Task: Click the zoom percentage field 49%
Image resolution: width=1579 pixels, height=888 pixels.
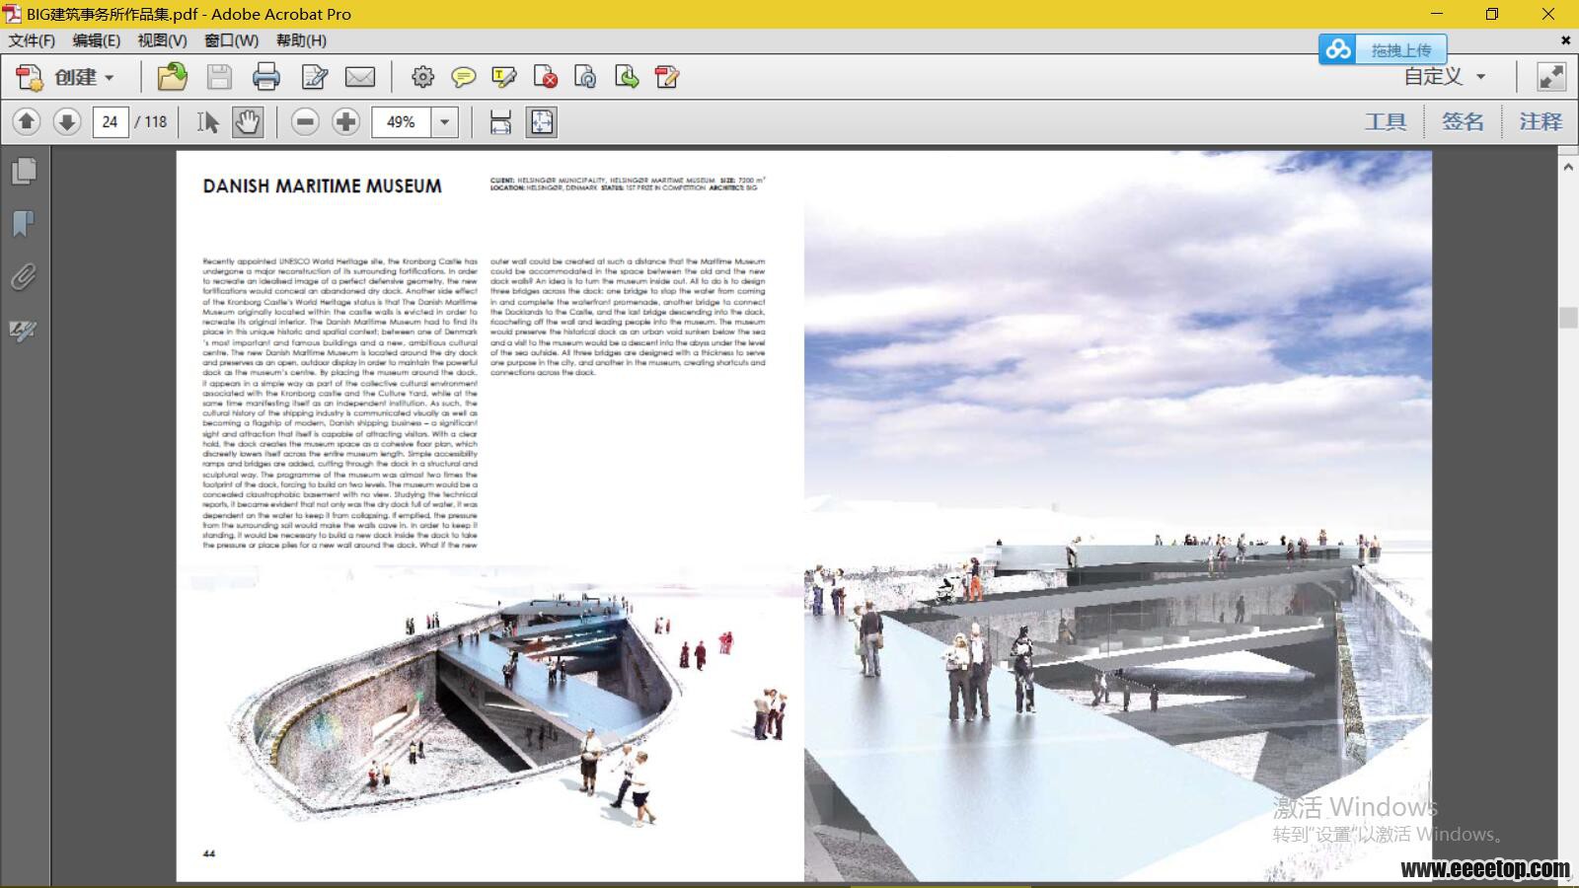Action: click(x=402, y=121)
